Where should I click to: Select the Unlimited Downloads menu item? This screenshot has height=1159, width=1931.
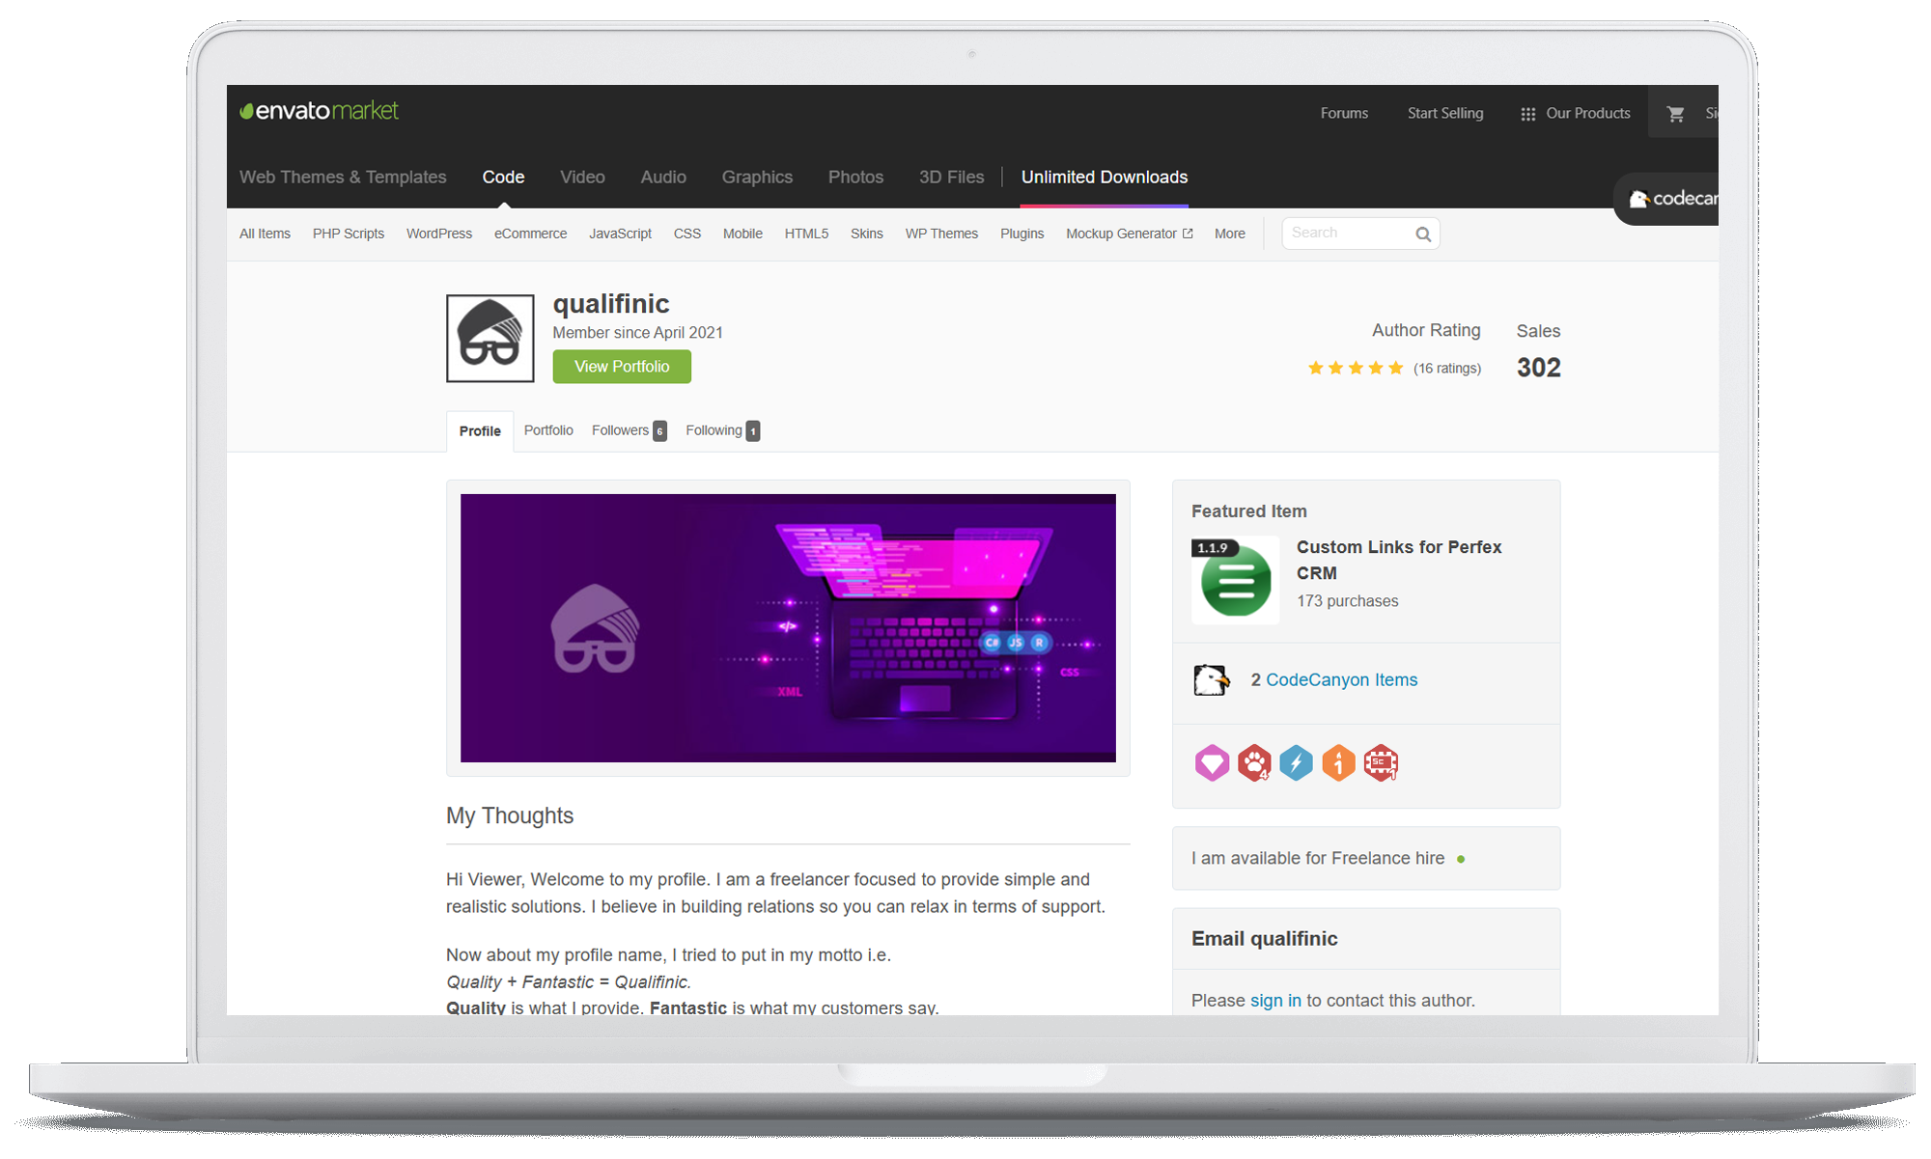[x=1104, y=178]
